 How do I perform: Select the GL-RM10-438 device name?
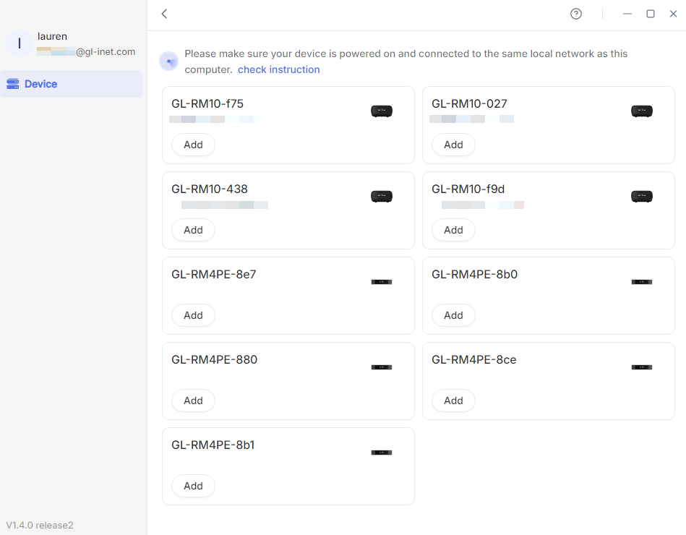[x=210, y=189]
